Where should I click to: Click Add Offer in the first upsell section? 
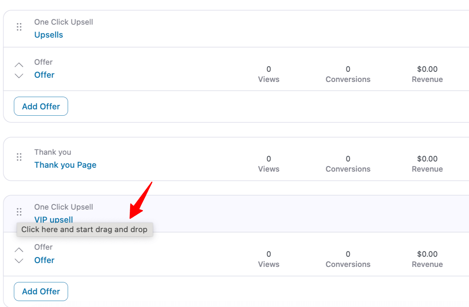(41, 106)
